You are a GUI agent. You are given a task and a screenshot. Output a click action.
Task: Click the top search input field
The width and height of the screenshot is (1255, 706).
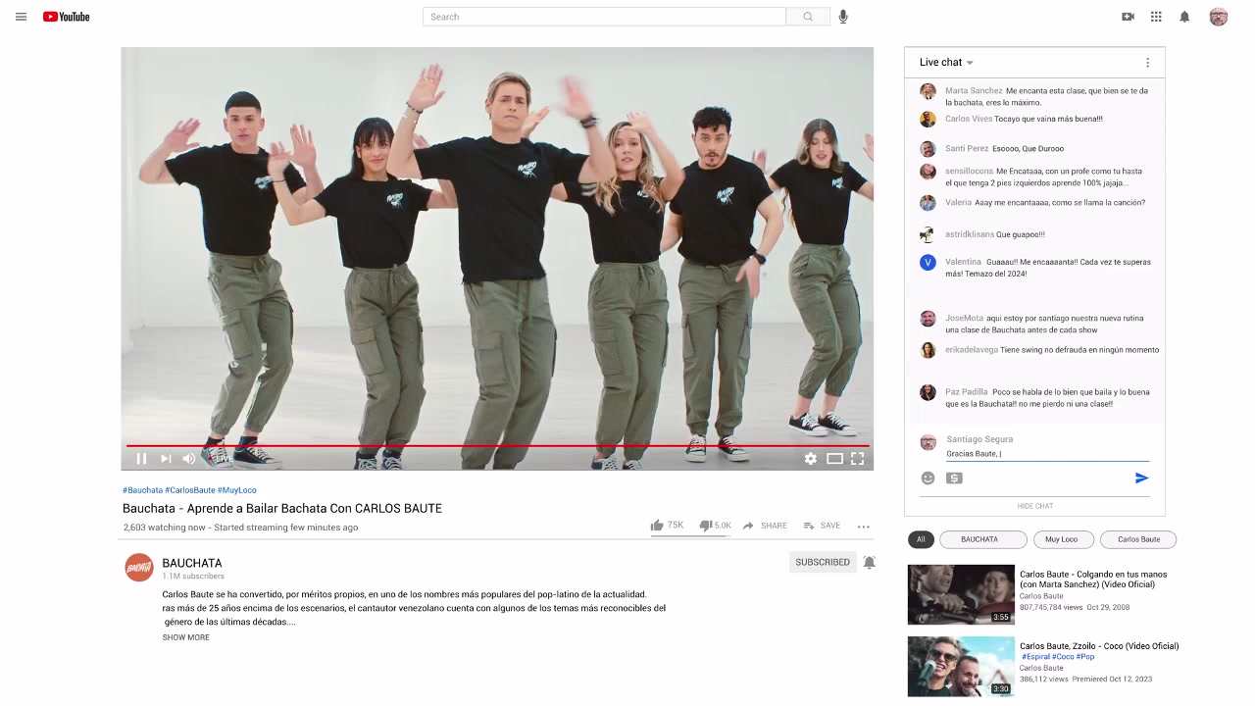click(x=604, y=17)
